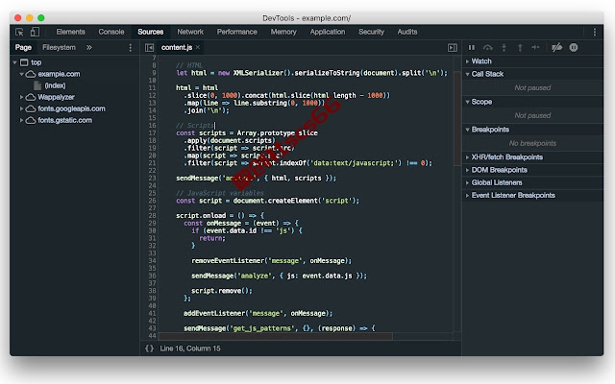Step over next function call icon
Viewport: 615px width, 384px height.
[487, 47]
